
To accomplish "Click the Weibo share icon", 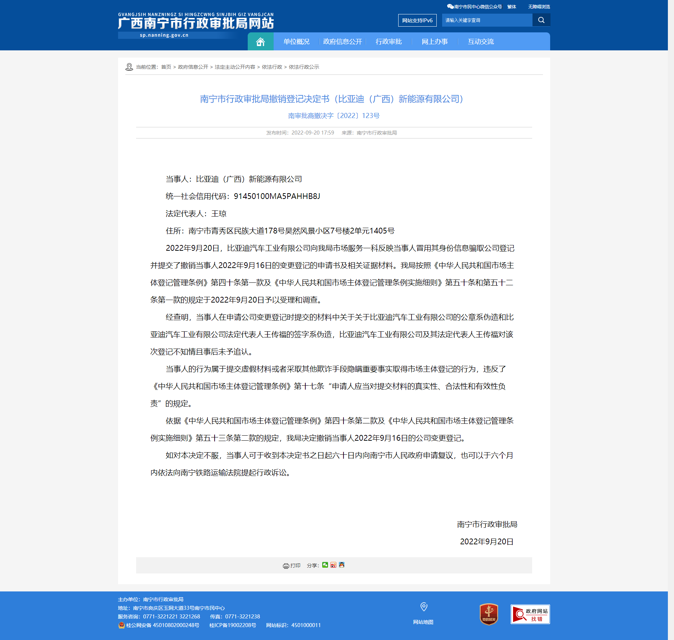I will (333, 565).
